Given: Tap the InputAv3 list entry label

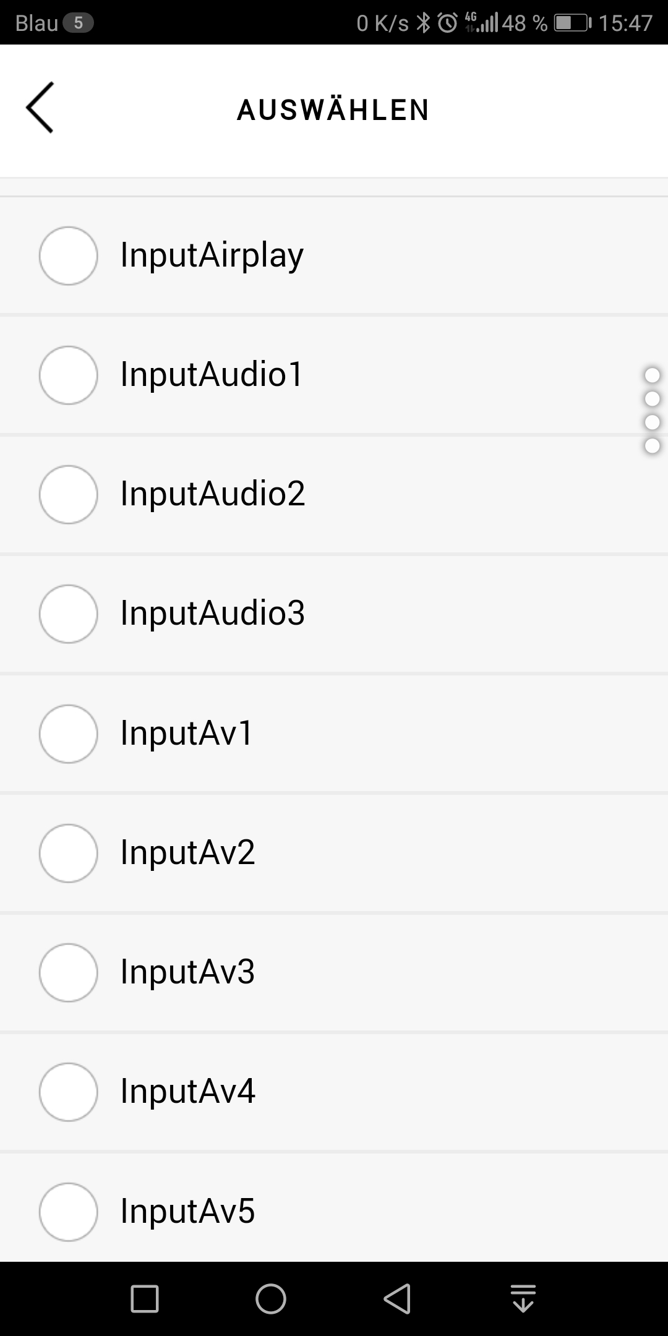Looking at the screenshot, I should click(187, 972).
